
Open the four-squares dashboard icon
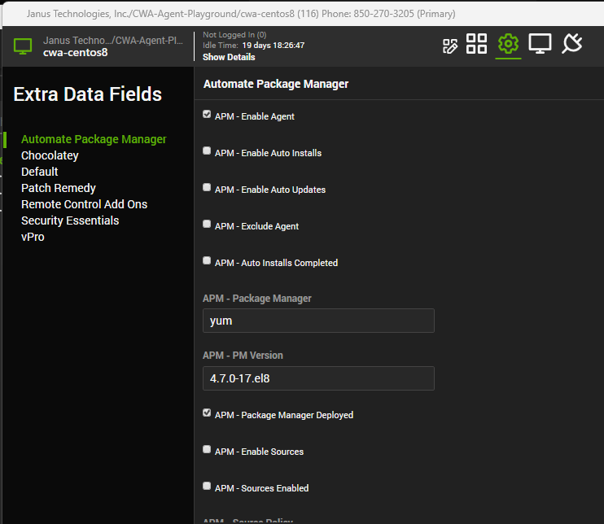click(477, 45)
